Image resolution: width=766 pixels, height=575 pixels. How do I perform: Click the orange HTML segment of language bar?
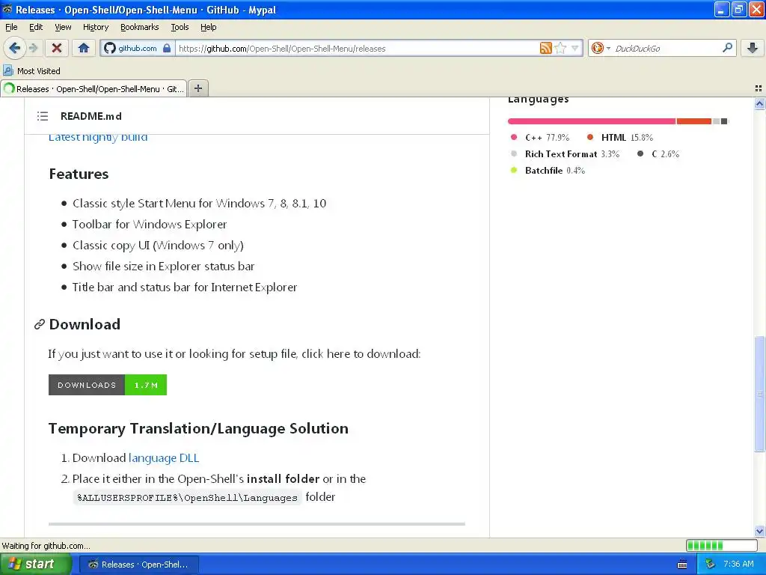click(693, 121)
